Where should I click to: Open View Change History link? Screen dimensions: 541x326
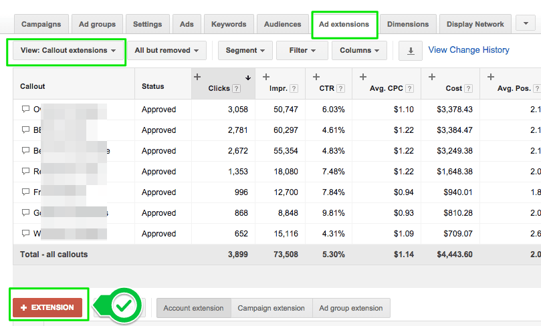click(x=469, y=50)
